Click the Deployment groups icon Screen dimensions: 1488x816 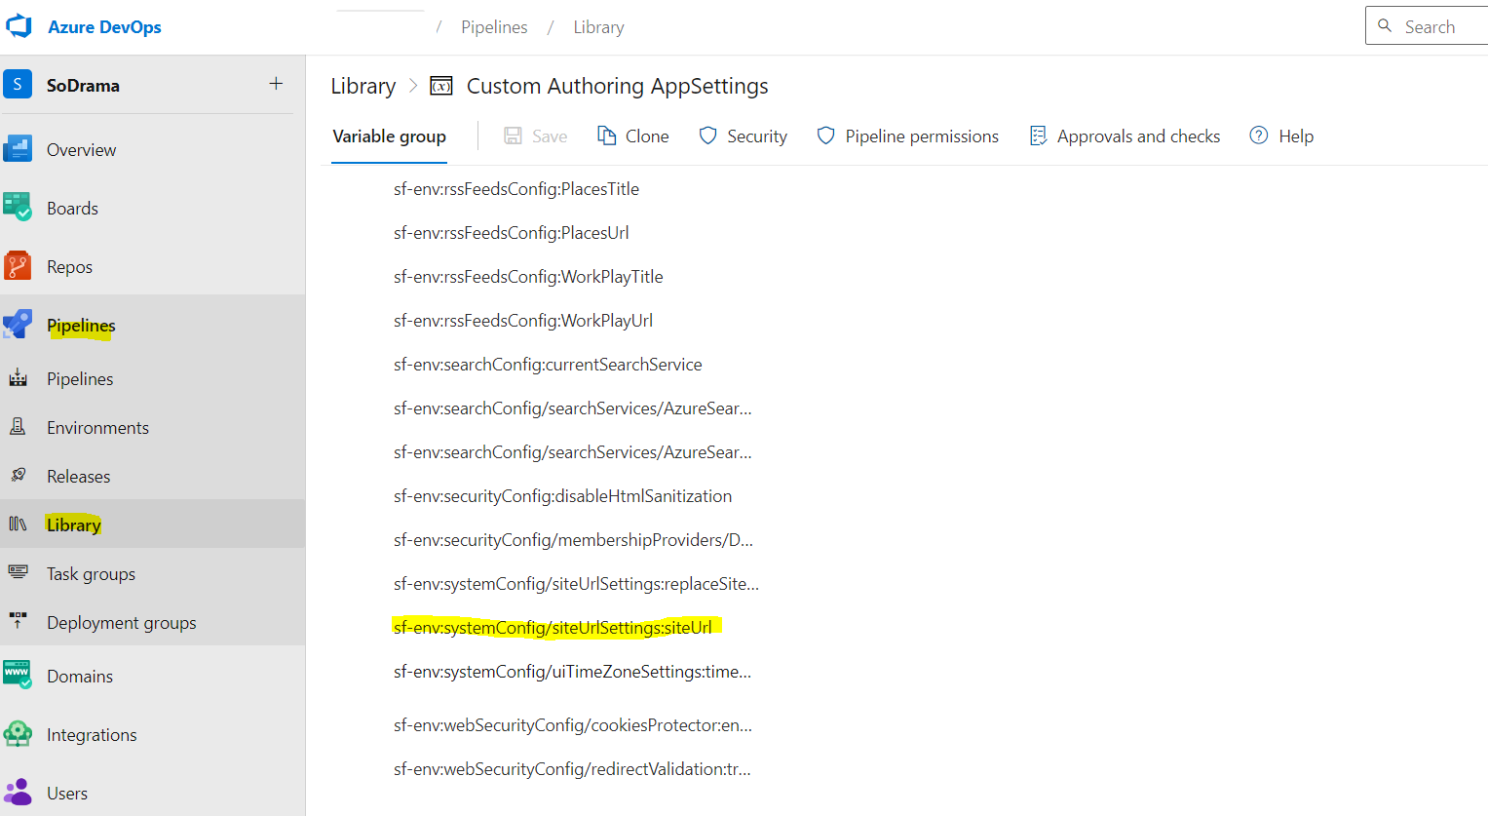[x=18, y=621]
